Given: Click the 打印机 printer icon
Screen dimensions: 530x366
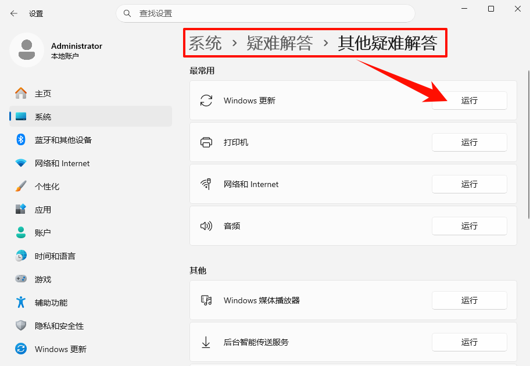Looking at the screenshot, I should click(206, 142).
